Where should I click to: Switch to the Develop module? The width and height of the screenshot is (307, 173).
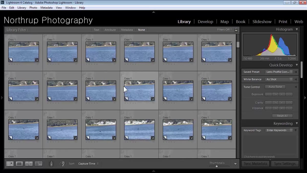pos(205,22)
